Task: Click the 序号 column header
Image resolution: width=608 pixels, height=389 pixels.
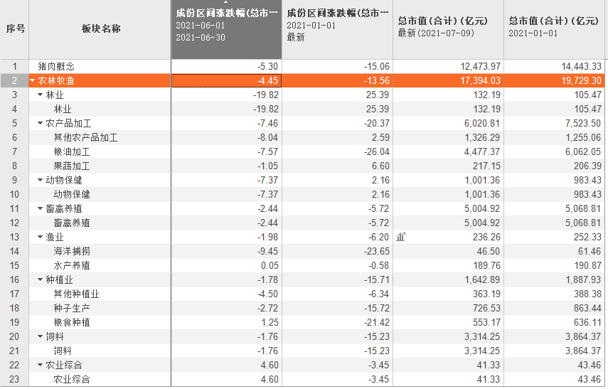Action: pos(15,29)
